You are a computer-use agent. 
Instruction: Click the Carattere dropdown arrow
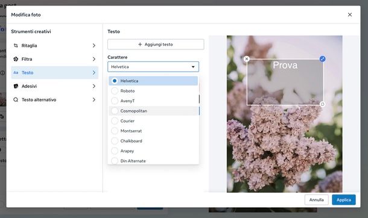tap(193, 67)
